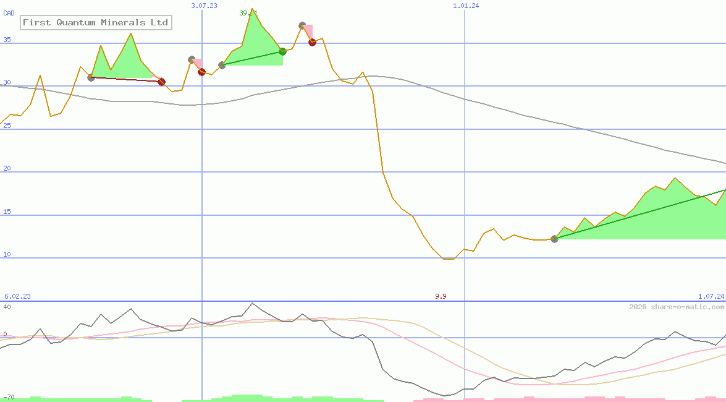
Task: Click green marker ending the short green trade line
Action: [282, 51]
